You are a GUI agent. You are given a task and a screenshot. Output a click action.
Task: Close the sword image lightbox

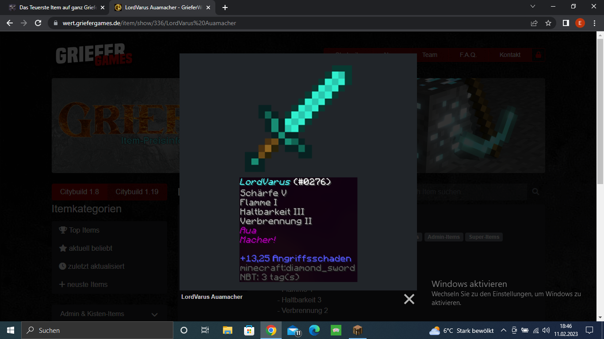(x=409, y=299)
